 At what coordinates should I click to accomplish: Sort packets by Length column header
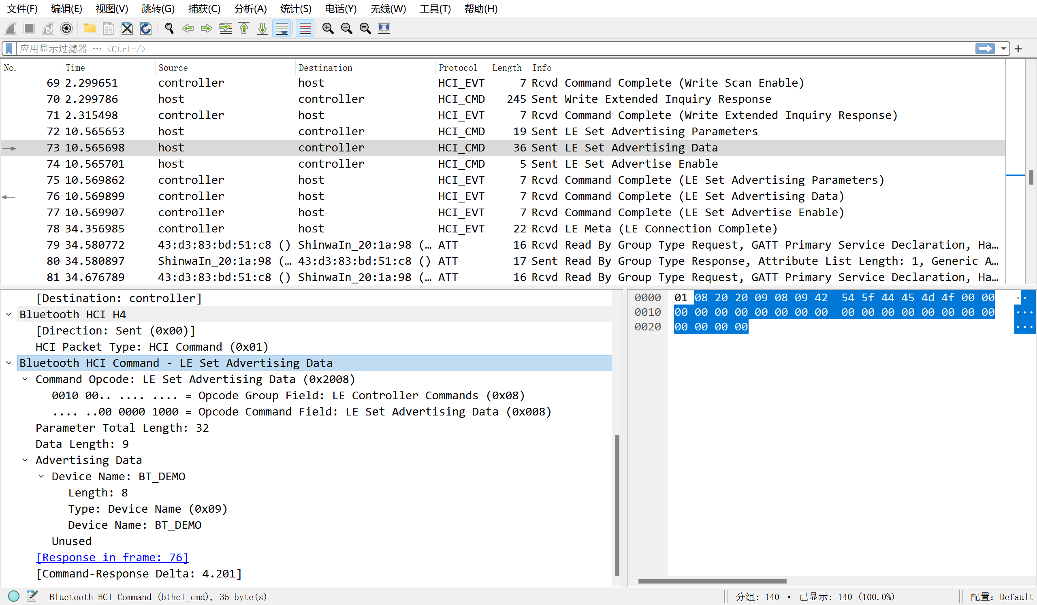509,68
